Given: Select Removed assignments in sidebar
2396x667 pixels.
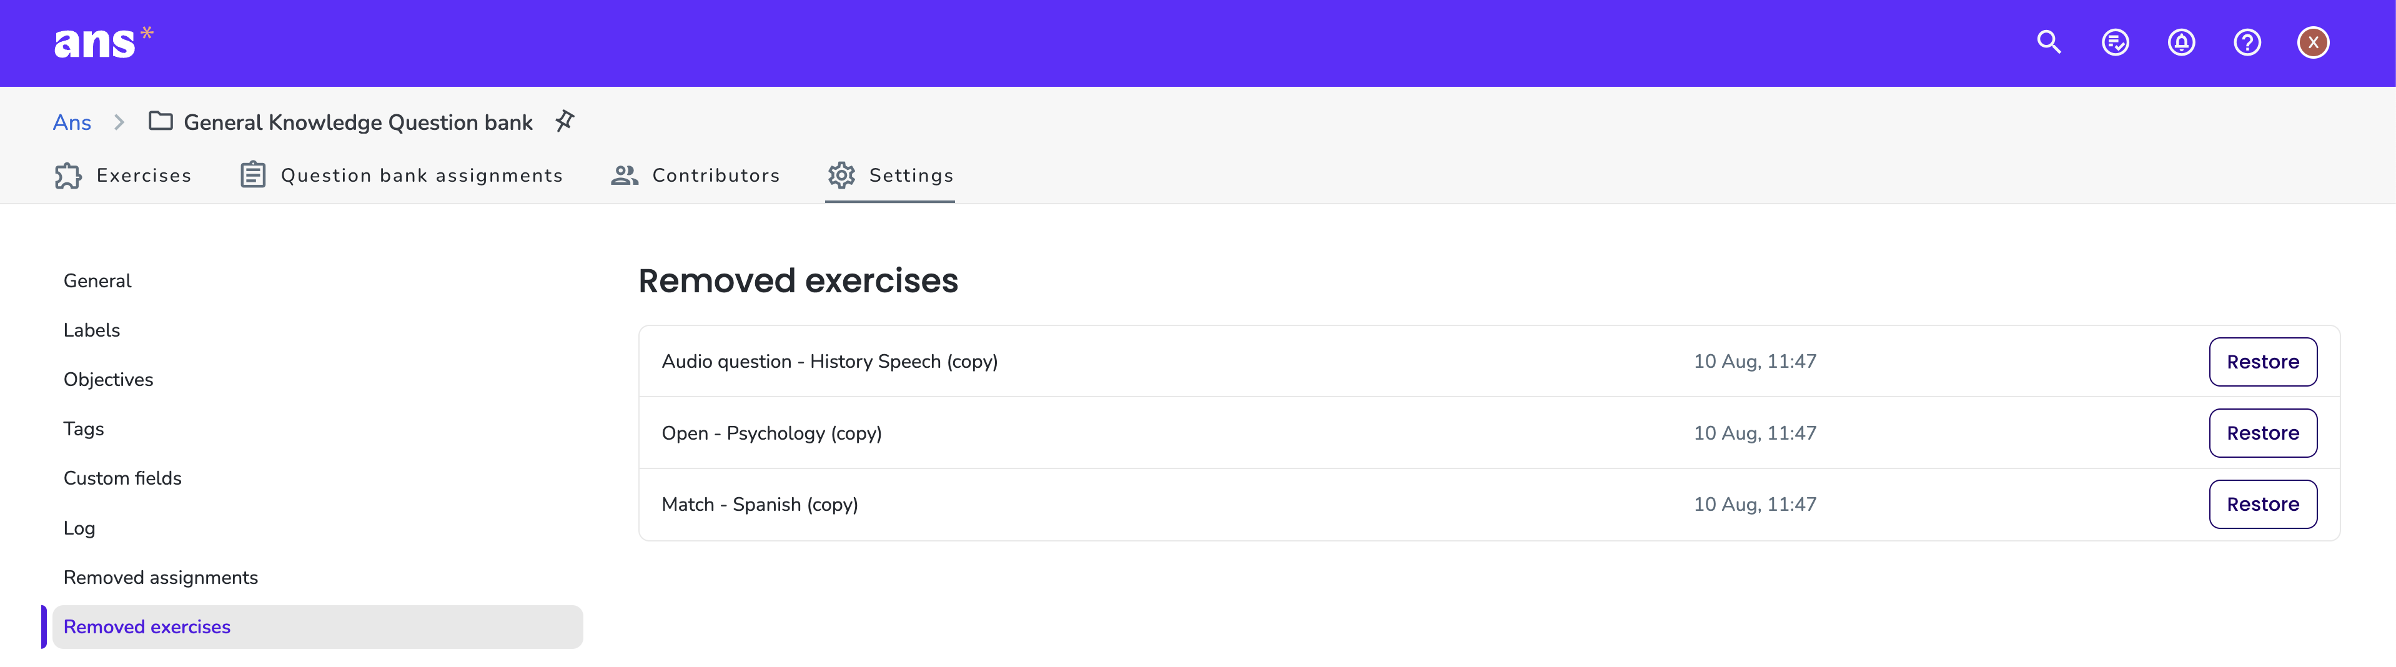Looking at the screenshot, I should click(x=160, y=578).
